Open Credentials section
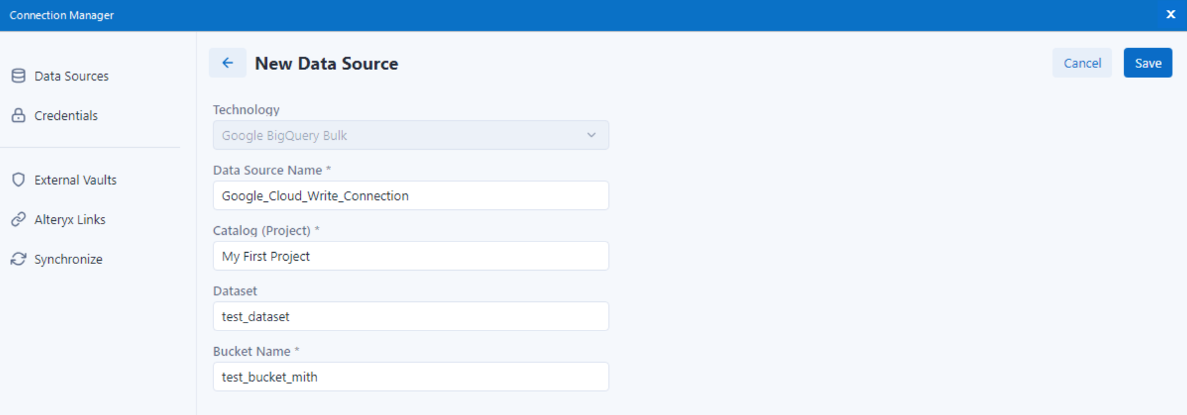 [x=66, y=115]
